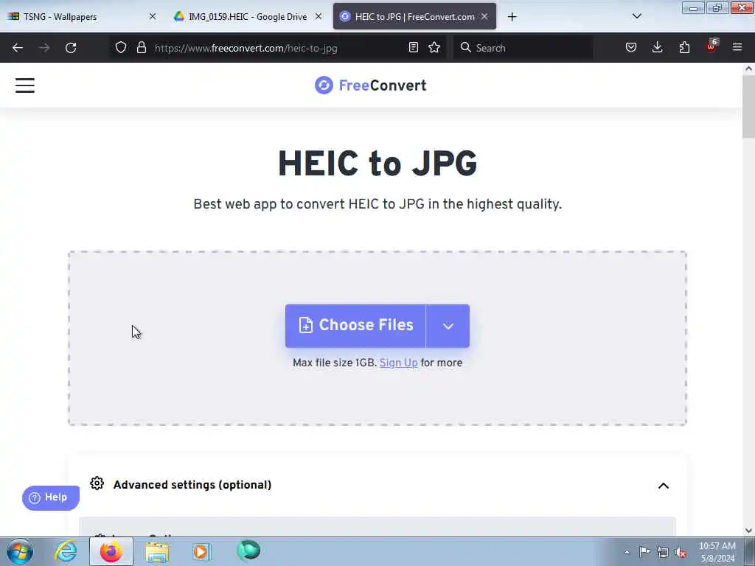This screenshot has width=755, height=566.
Task: Click the Choose Files button
Action: (355, 326)
